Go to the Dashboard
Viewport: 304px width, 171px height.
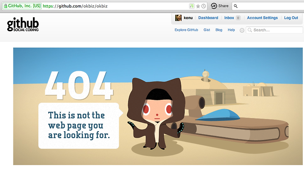[x=208, y=18]
